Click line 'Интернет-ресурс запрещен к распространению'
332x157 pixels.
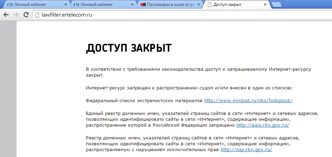pos(189,88)
